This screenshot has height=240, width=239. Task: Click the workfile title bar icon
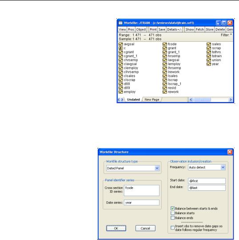120,23
